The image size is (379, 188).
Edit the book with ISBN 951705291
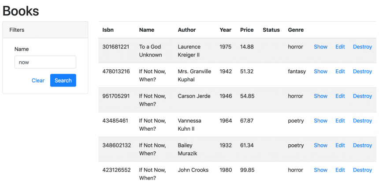coord(340,96)
